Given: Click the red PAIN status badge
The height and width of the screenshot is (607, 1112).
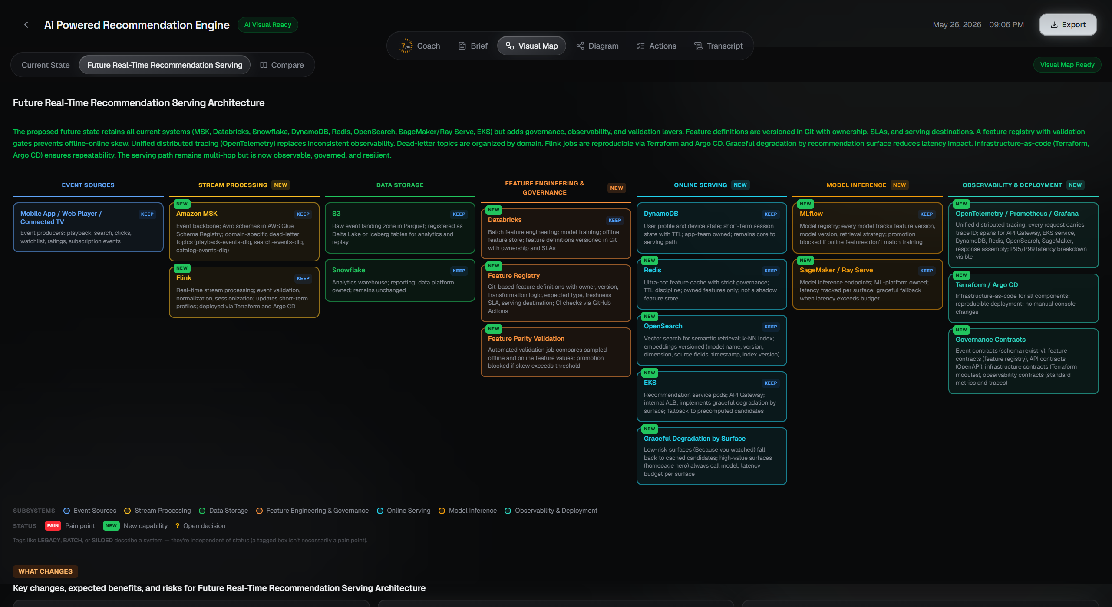Looking at the screenshot, I should coord(53,526).
